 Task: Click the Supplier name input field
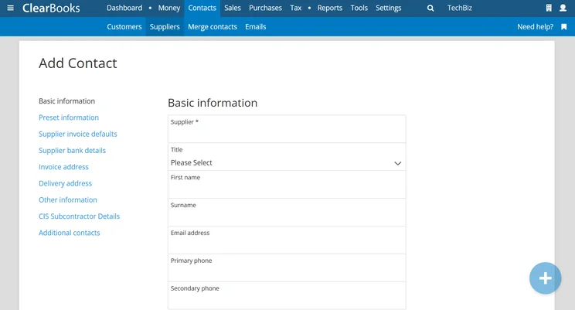tap(287, 129)
